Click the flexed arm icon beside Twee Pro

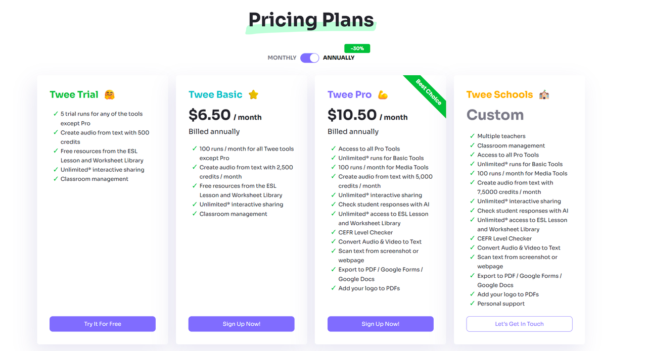point(383,94)
